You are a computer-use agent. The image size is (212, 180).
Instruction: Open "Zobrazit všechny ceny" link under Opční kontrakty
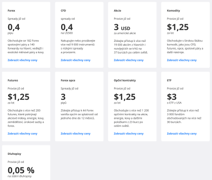point(128,134)
